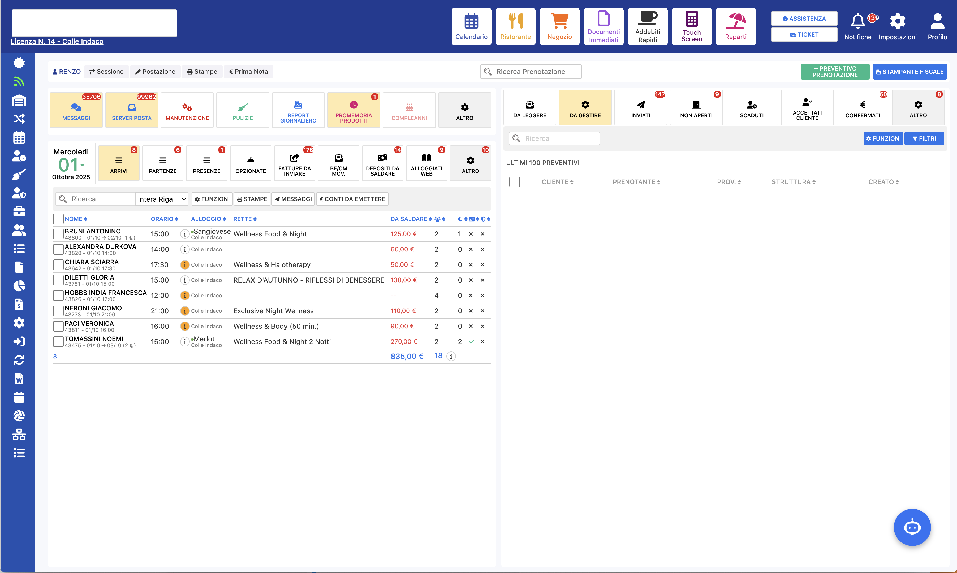
Task: Tick the checkbox for PACI VERONICA
Action: [x=58, y=326]
